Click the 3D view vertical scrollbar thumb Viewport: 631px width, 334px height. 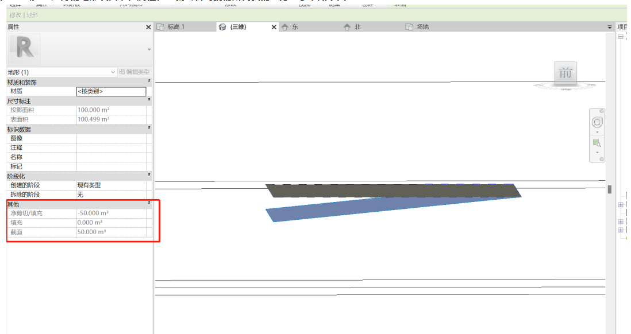(610, 189)
